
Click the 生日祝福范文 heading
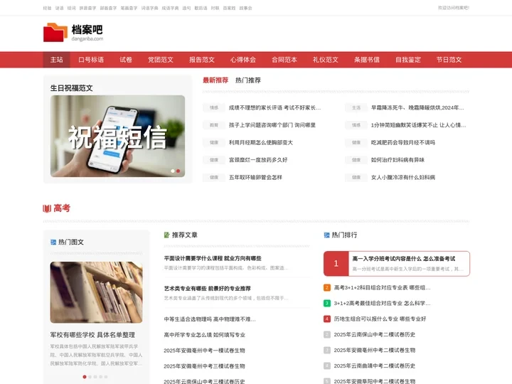tap(72, 88)
